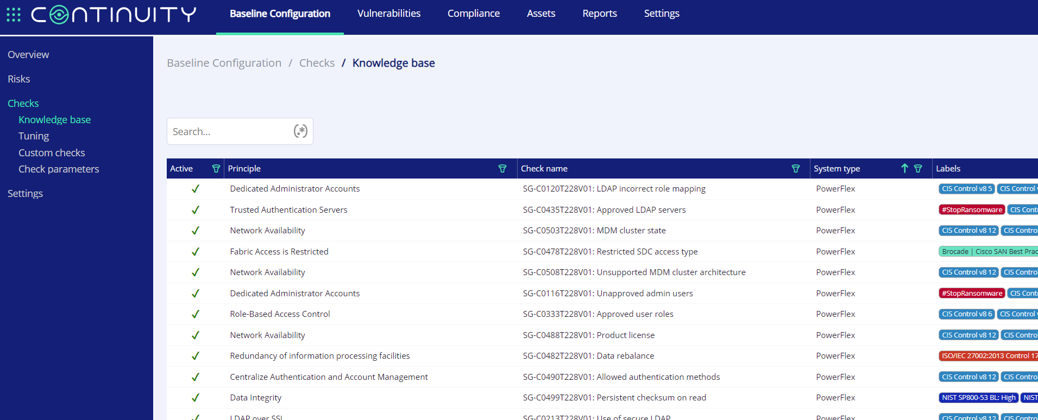Click active checkmark for Approved LDAP servers
1038x420 pixels.
196,209
